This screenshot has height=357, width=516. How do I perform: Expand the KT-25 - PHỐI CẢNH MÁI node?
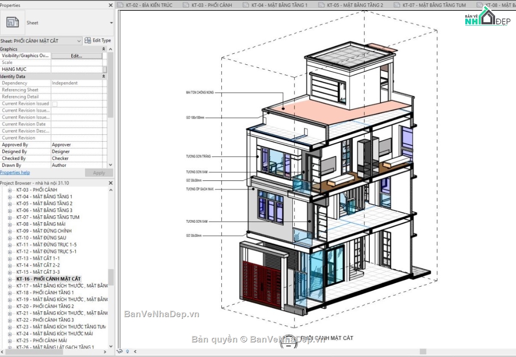(10, 341)
